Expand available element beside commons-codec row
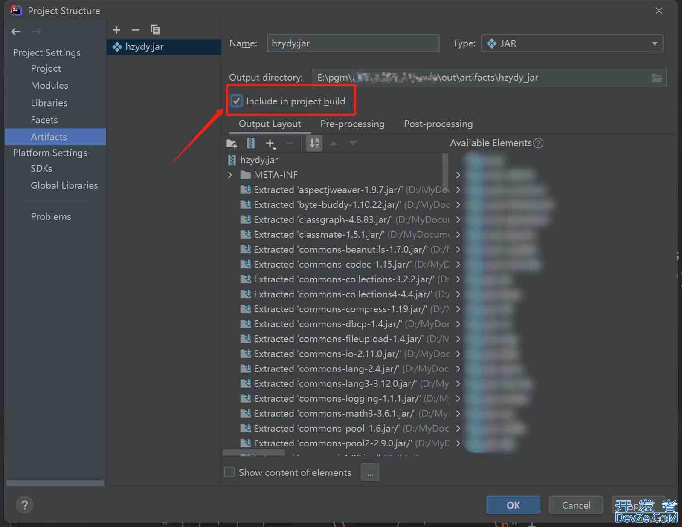This screenshot has height=527, width=682. [458, 265]
